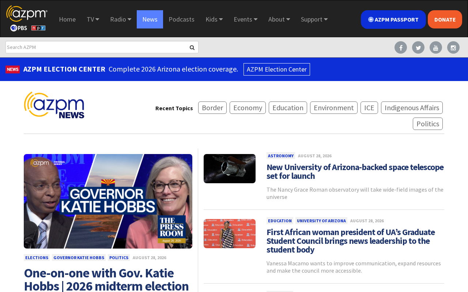
Task: Open the Facebook social icon
Action: [401, 47]
